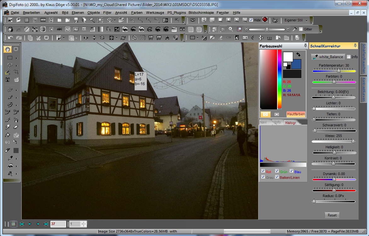The height and width of the screenshot is (236, 369).
Task: Click the Sättigung slider handle
Action: [334, 190]
